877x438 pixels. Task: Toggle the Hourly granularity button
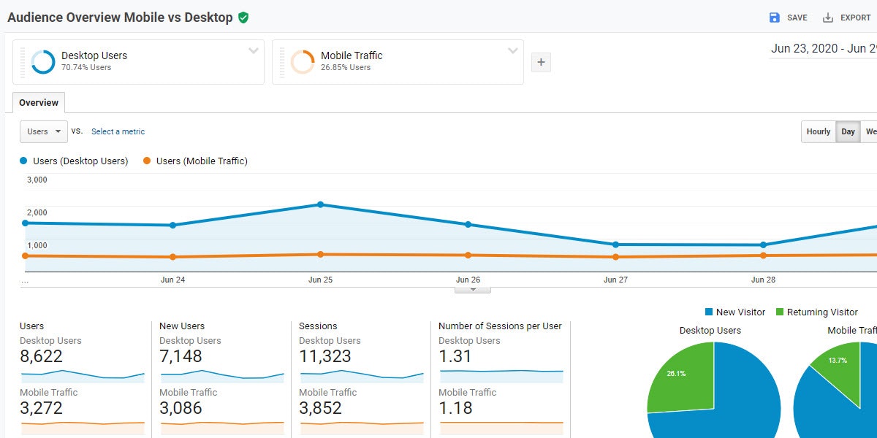[818, 131]
